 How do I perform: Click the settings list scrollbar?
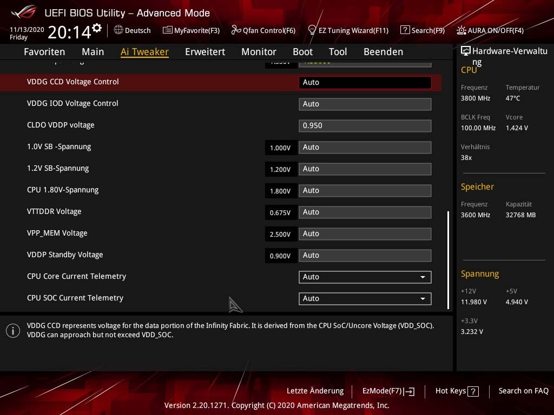448,260
